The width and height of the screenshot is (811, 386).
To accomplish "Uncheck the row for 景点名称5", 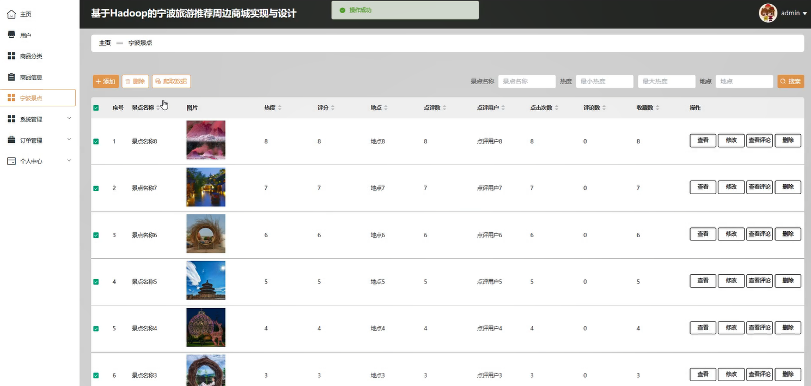I will pos(96,282).
